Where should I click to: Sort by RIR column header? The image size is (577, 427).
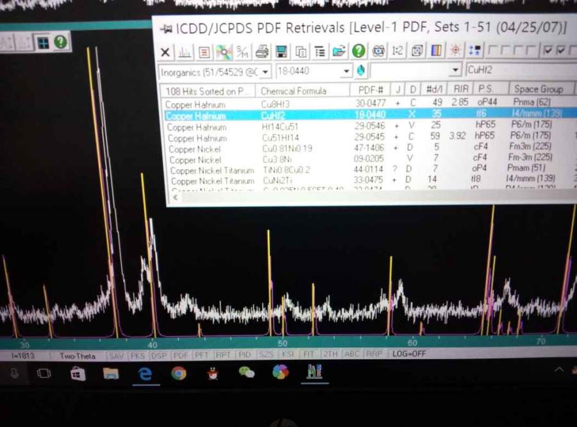(461, 88)
